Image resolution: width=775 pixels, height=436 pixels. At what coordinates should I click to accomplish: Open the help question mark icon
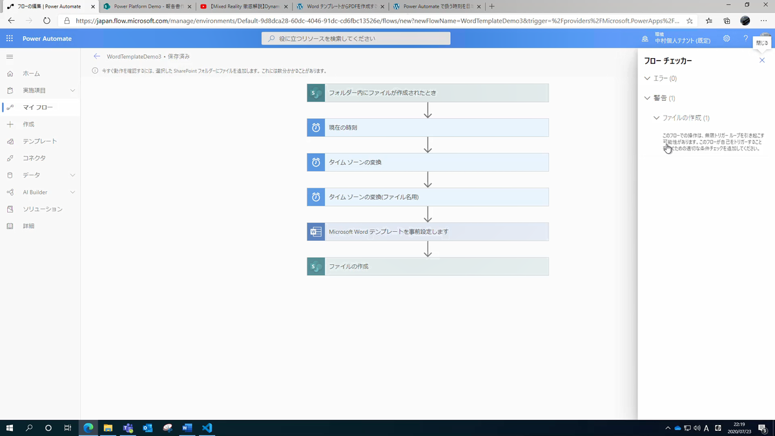click(x=745, y=39)
